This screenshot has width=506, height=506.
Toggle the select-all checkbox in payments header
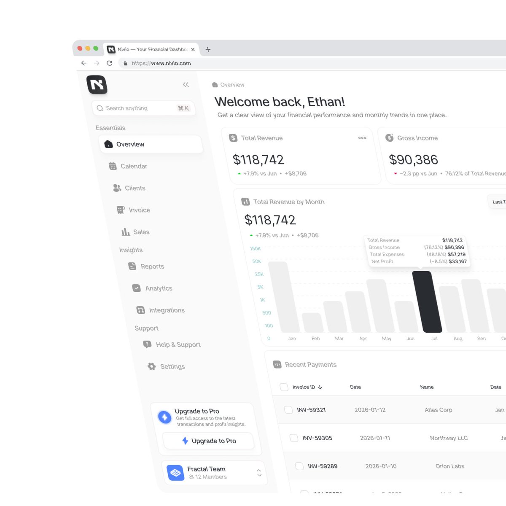point(284,387)
